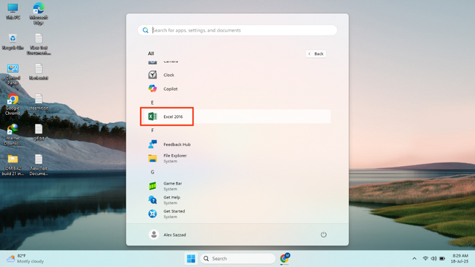Select the Google Chrome desktop shortcut
This screenshot has height=267, width=475.
13,105
